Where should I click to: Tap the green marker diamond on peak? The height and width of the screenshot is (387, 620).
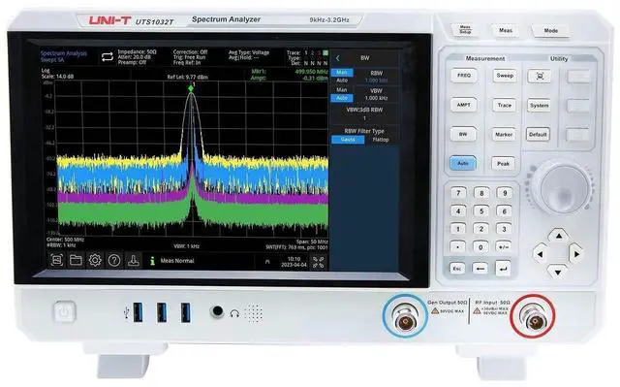pos(191,88)
